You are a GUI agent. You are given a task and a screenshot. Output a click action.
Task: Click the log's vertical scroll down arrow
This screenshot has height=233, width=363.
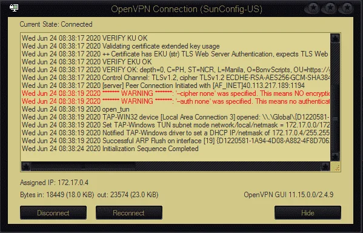point(335,157)
